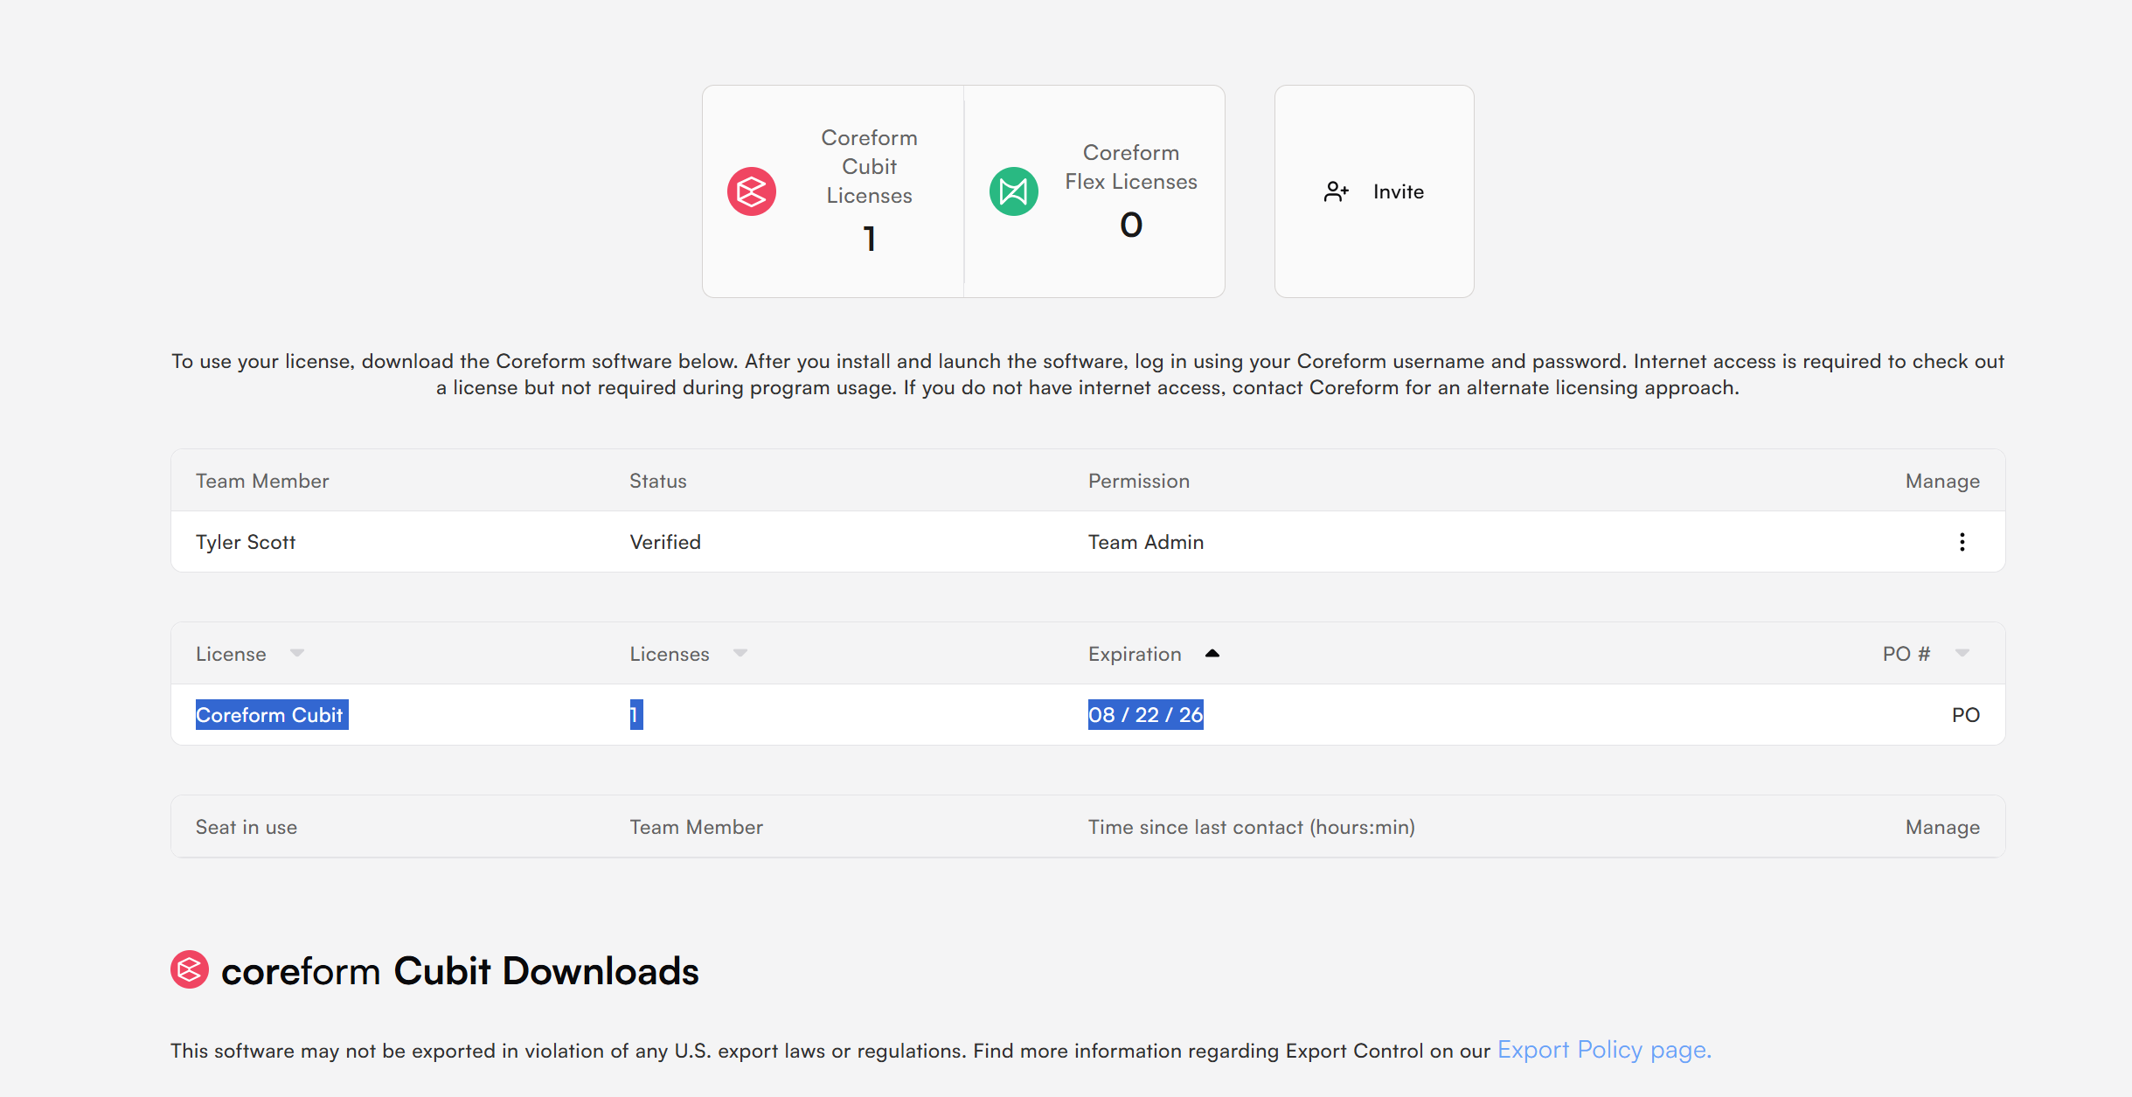
Task: Click the 08 / 22 / 26 expiration date
Action: [x=1146, y=715]
